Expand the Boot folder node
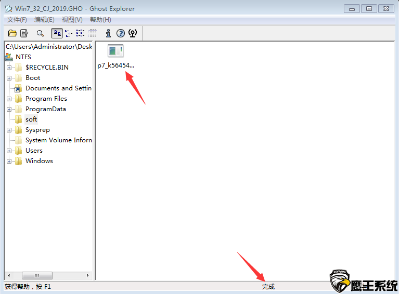Screen dimensions: 399x294 click(9, 78)
